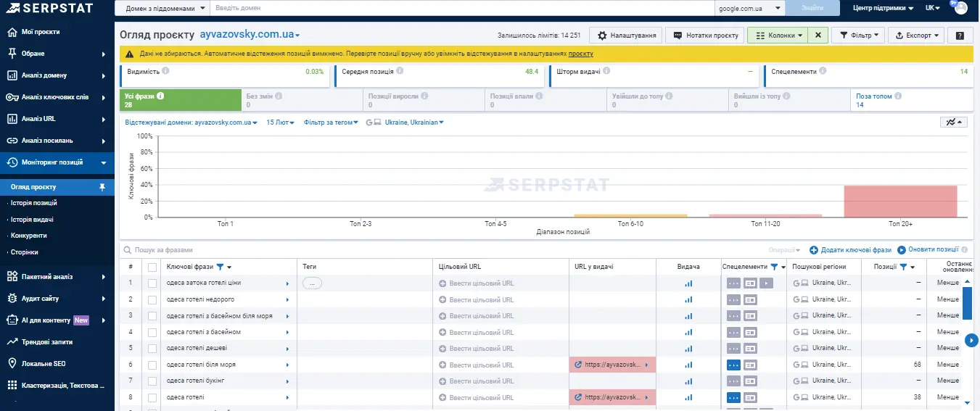The image size is (980, 411).
Task: Expand Аналіз домену sidebar item
Action: [57, 75]
